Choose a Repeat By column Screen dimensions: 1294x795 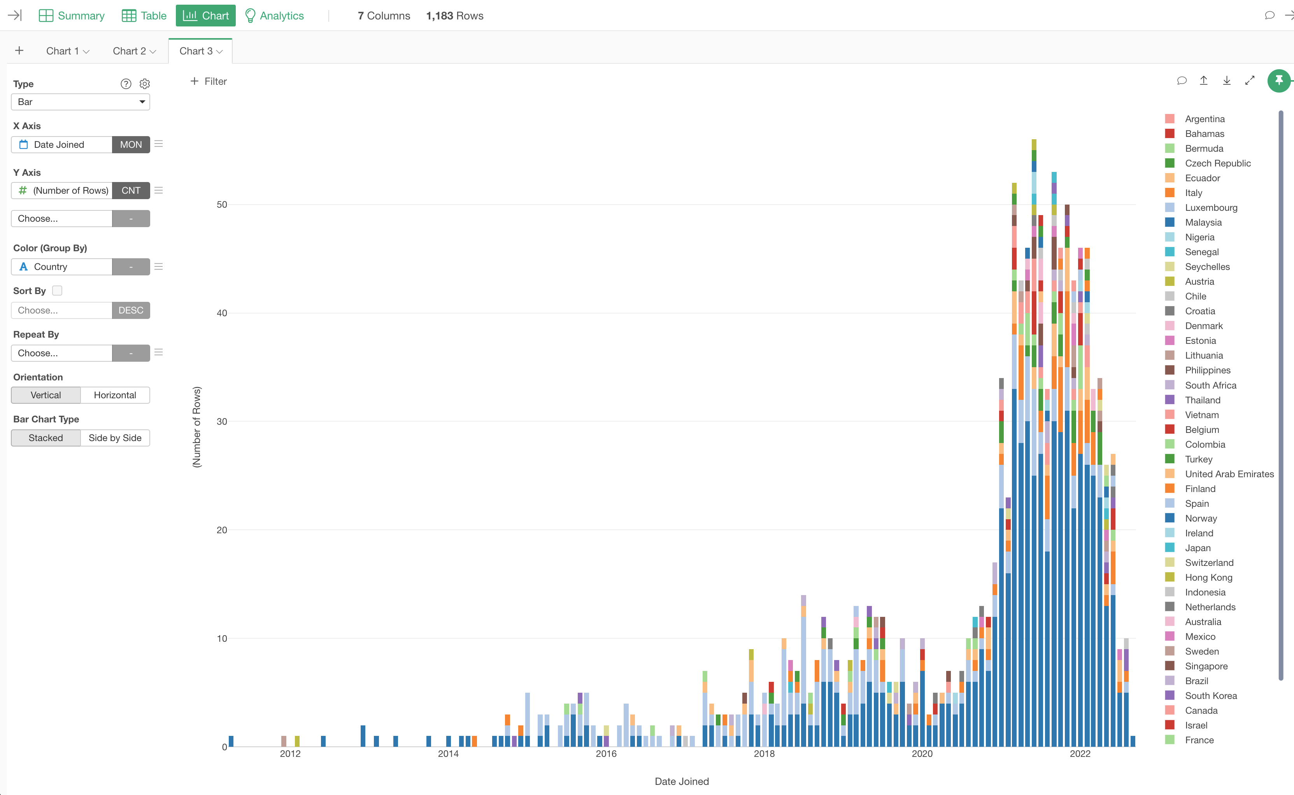tap(61, 353)
